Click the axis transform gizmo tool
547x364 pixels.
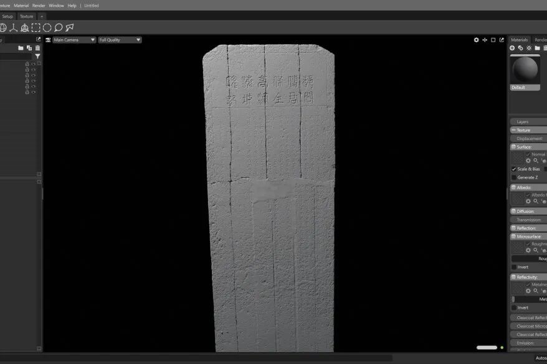coord(13,27)
